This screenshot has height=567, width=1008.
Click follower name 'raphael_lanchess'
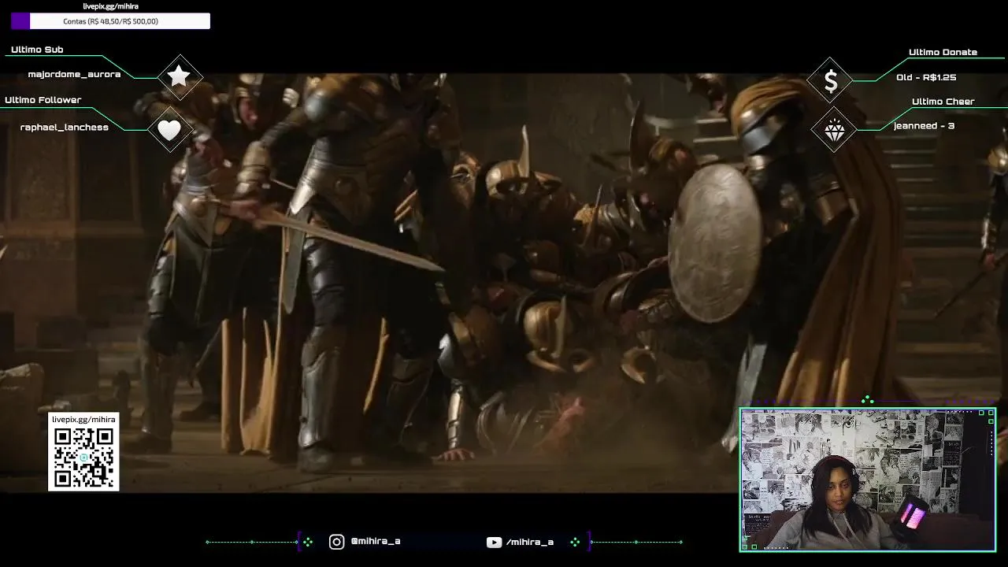[65, 128]
